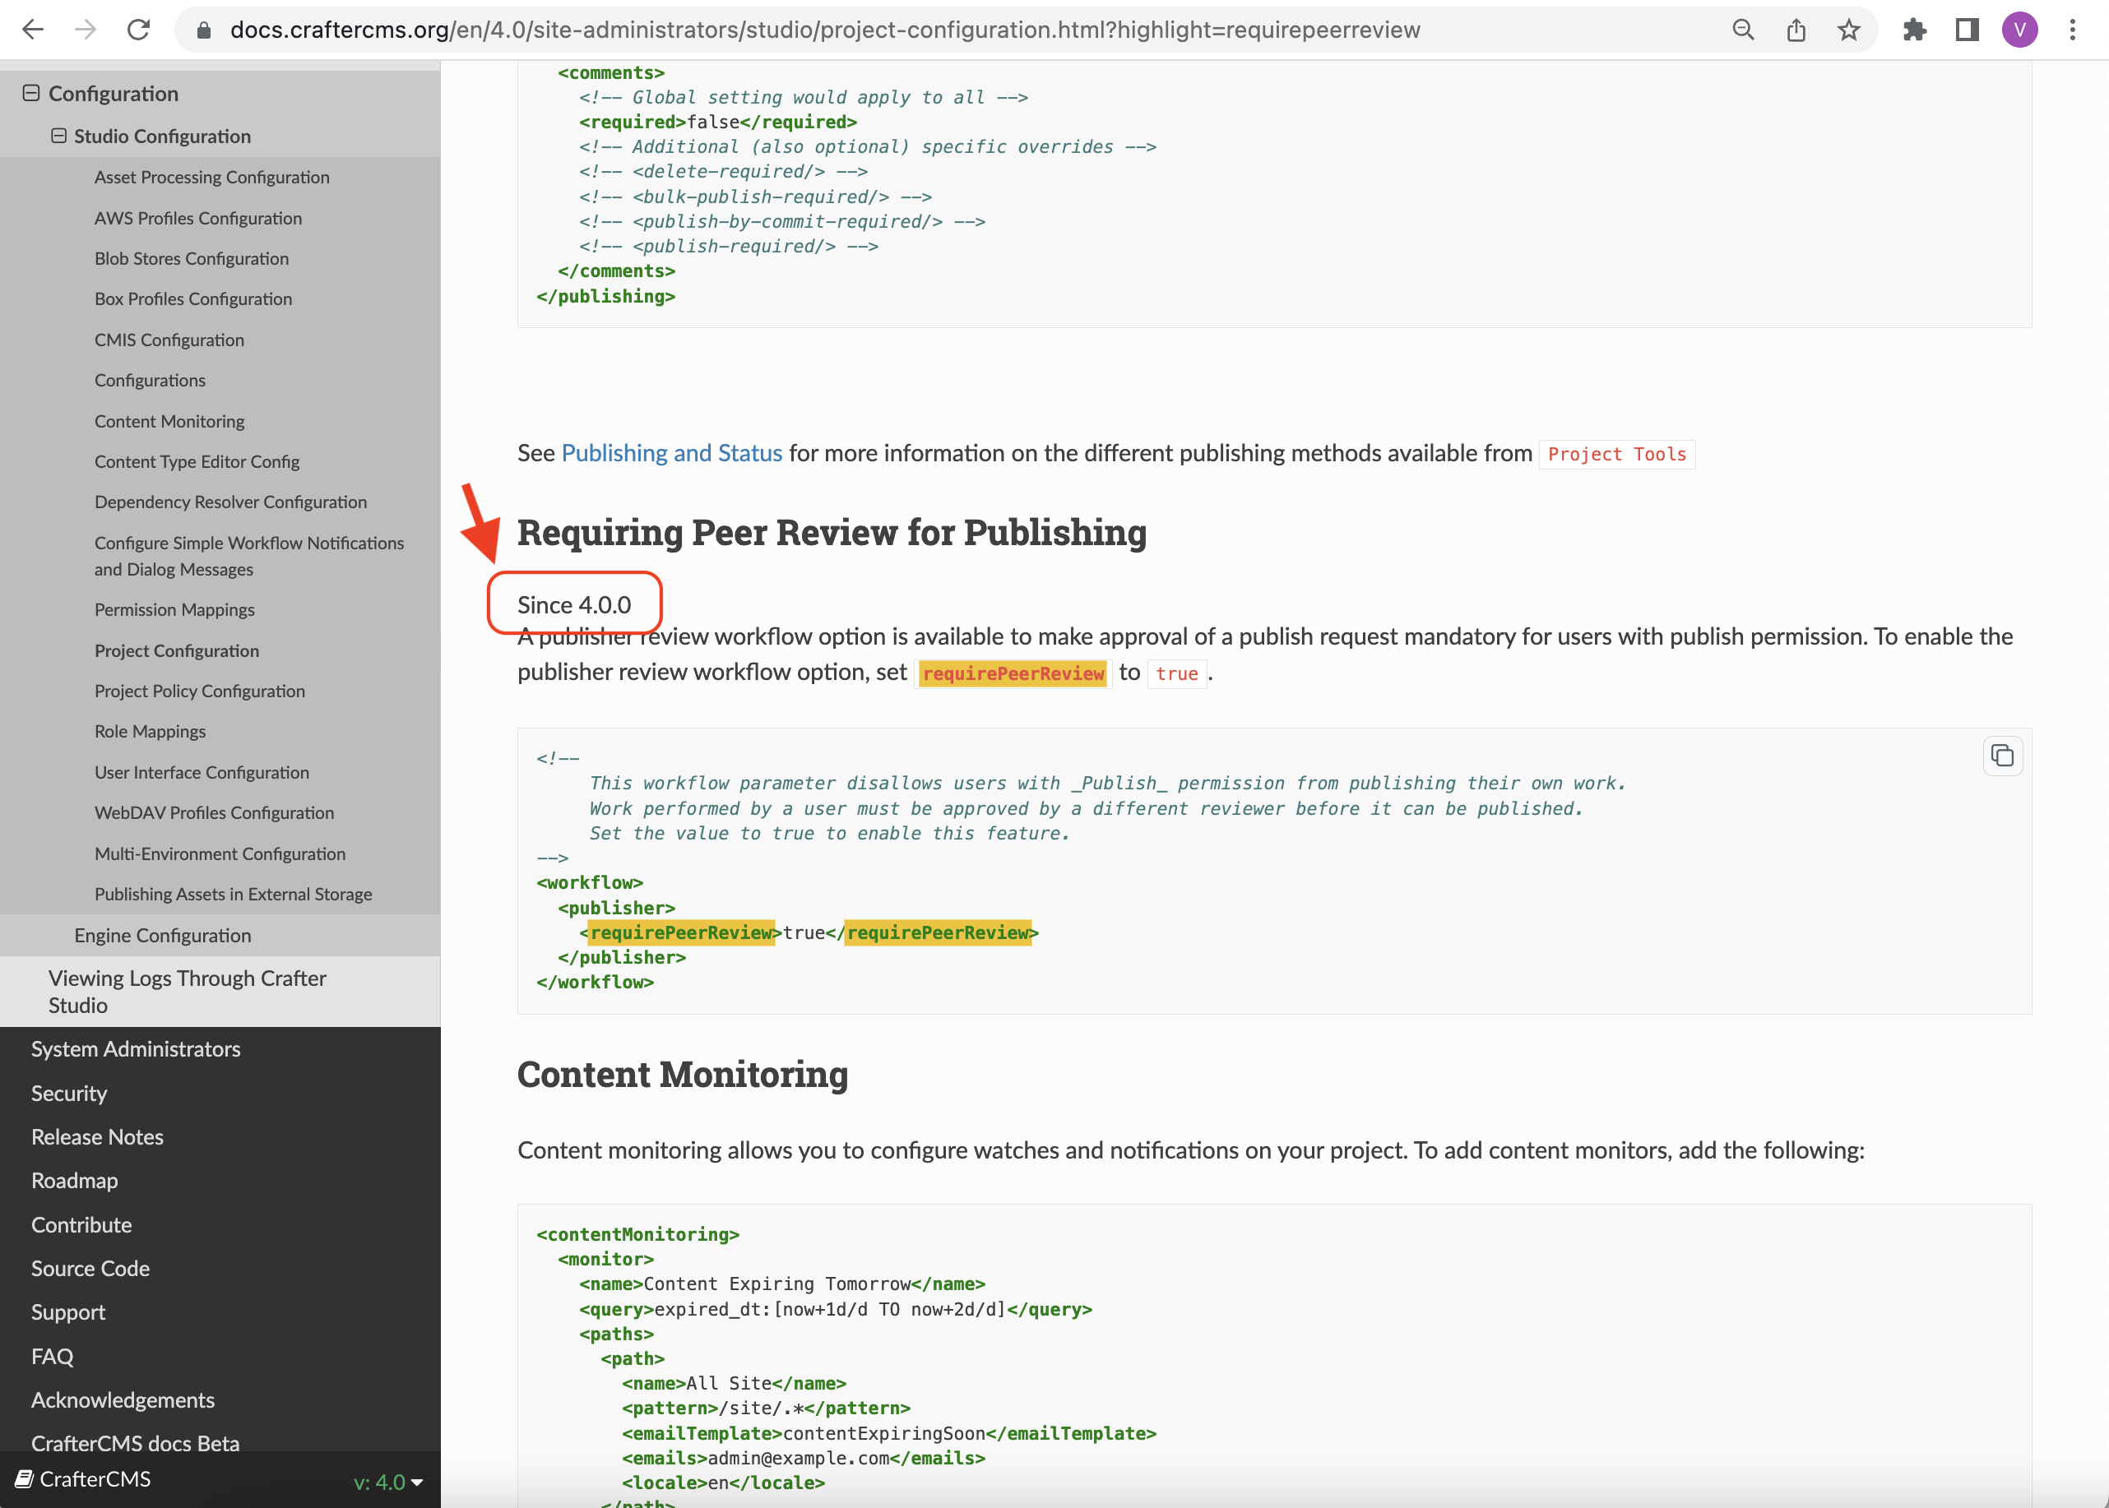The width and height of the screenshot is (2109, 1508).
Task: Open Acknowledgements page
Action: pyautogui.click(x=123, y=1400)
